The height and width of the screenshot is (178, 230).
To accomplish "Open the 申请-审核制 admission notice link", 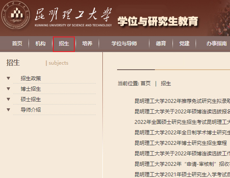I will tap(182, 164).
